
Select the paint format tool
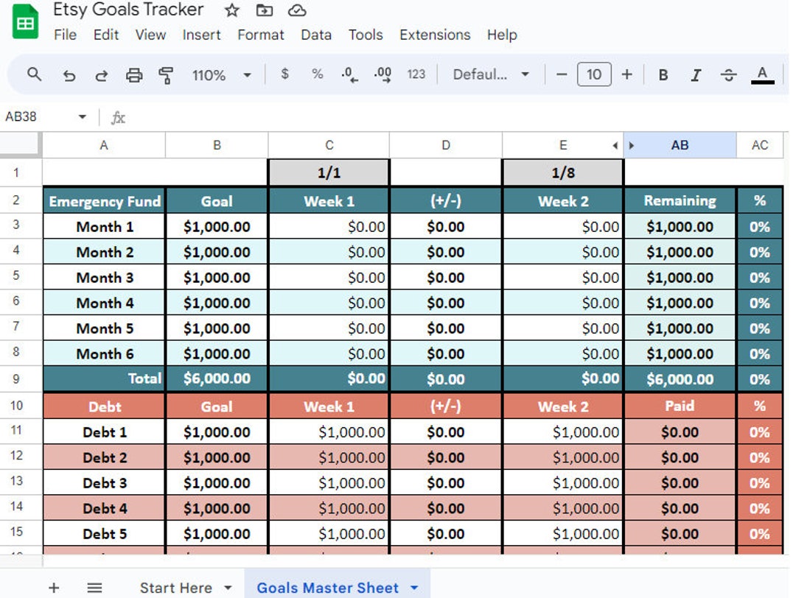(x=167, y=74)
